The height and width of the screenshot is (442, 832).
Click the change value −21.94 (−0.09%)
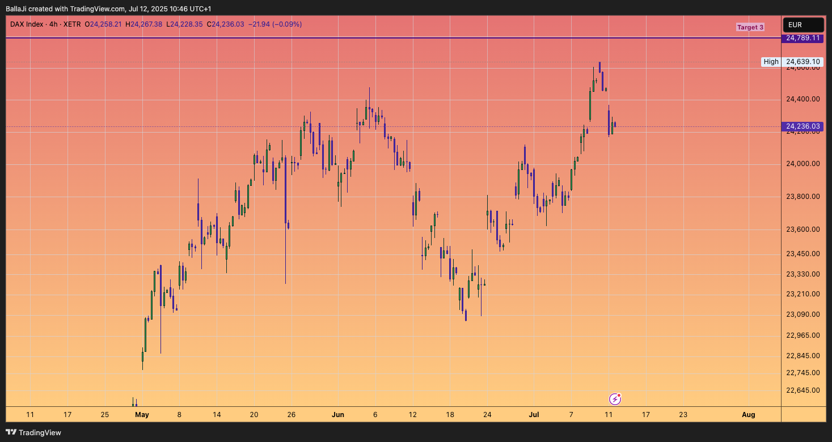[x=275, y=24]
